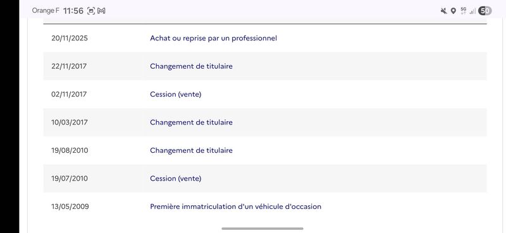Tap the muted sound status icon
This screenshot has height=233, width=506.
[444, 11]
